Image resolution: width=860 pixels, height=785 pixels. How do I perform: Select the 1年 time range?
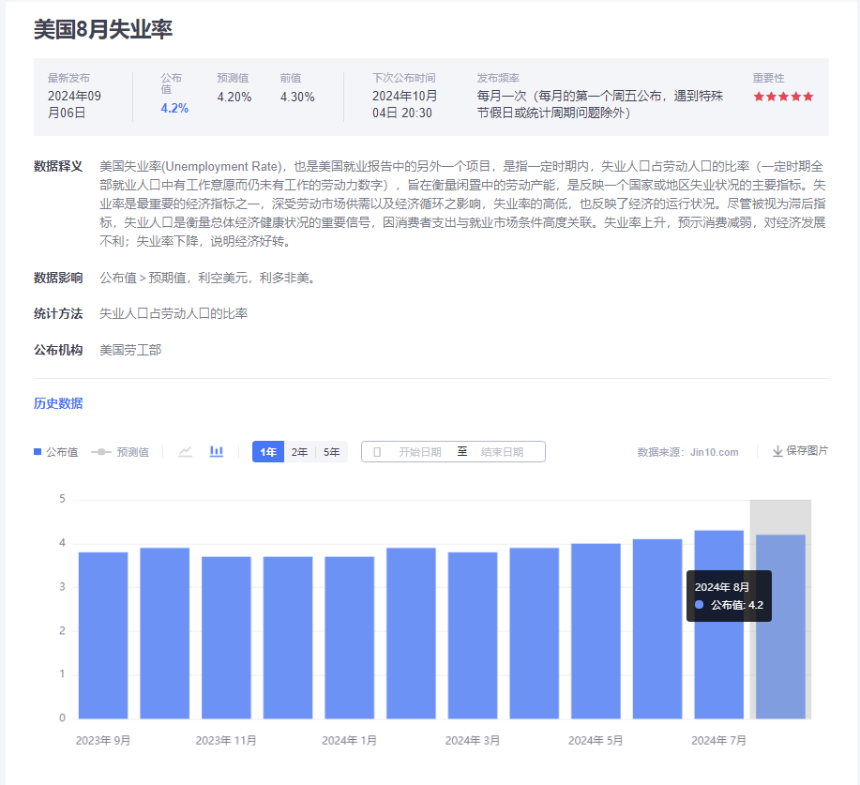[268, 452]
